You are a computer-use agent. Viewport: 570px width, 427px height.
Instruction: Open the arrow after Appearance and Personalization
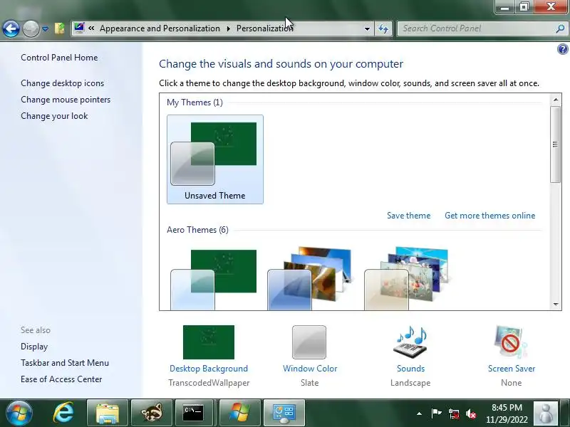pyautogui.click(x=228, y=28)
